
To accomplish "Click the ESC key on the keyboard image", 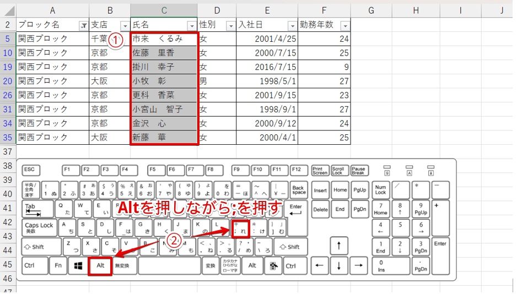I will [29, 170].
